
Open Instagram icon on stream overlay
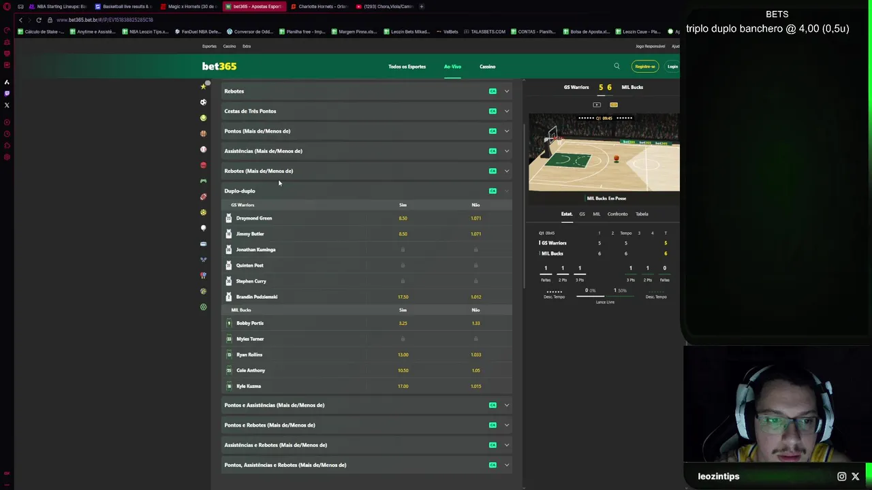(x=842, y=476)
